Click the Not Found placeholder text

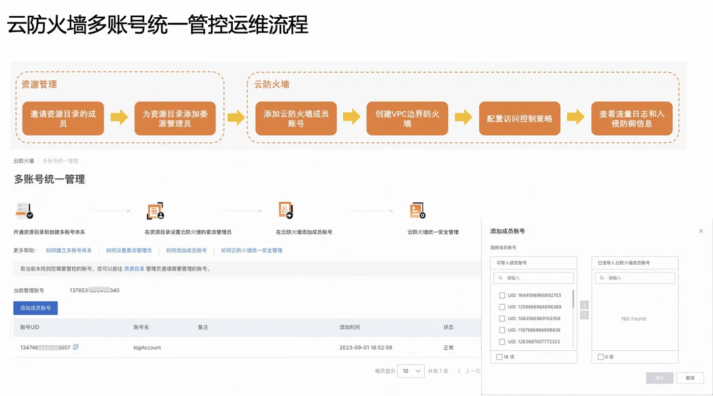[x=634, y=319]
